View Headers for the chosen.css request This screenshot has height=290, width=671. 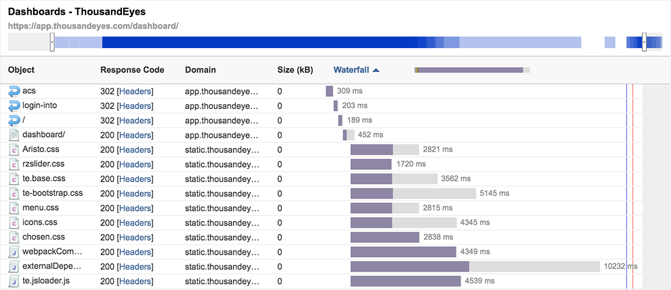135,238
